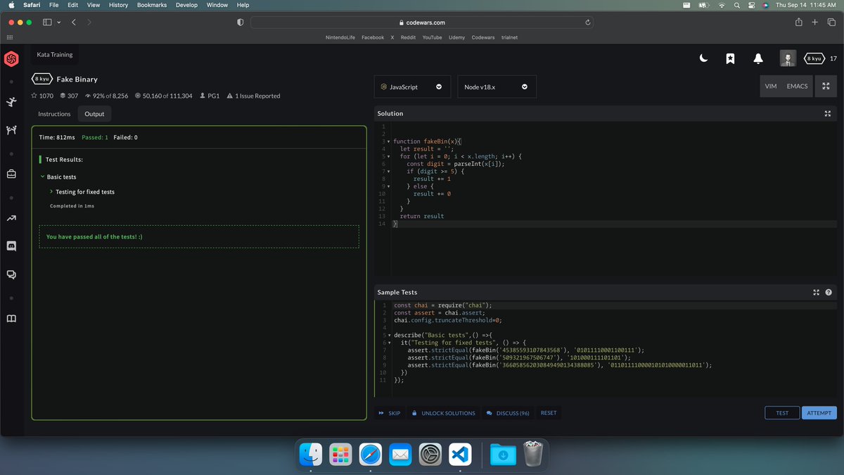
Task: Open the Kumite sparring icon in sidebar
Action: coord(11,130)
